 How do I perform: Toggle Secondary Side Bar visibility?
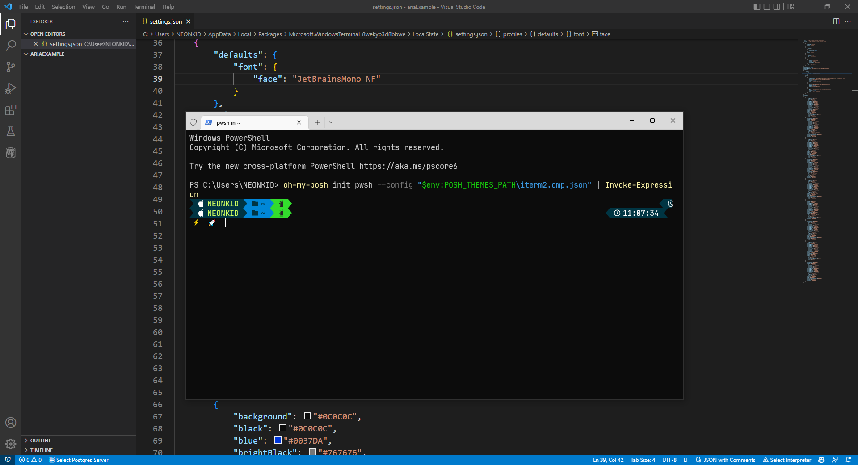[777, 7]
